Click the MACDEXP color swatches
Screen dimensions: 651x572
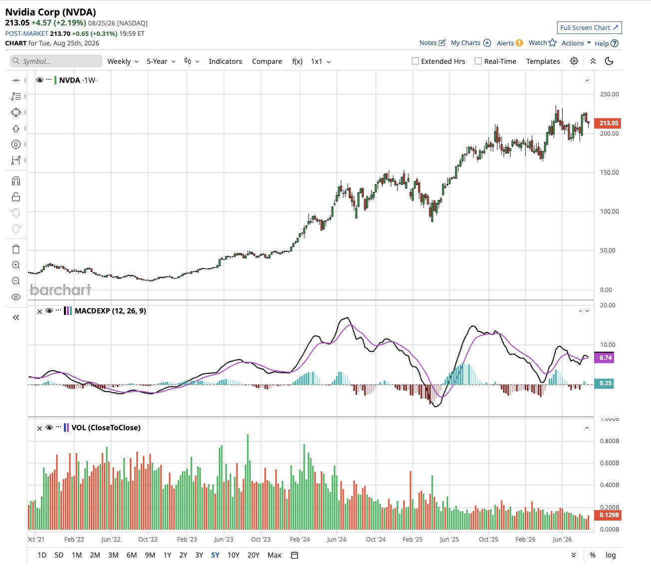tap(68, 311)
